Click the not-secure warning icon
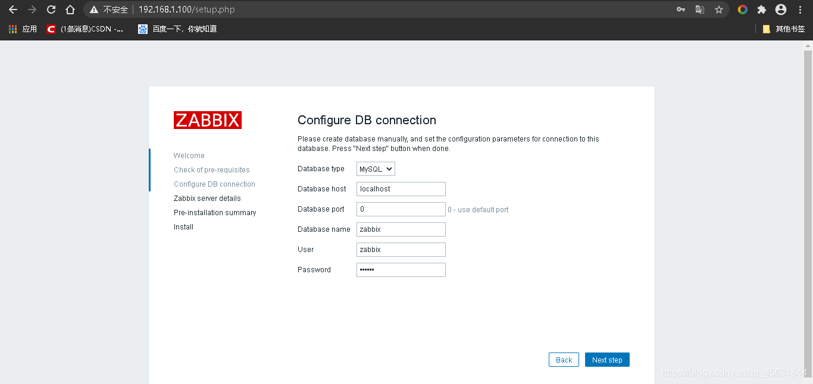Viewport: 813px width, 384px height. 94,10
